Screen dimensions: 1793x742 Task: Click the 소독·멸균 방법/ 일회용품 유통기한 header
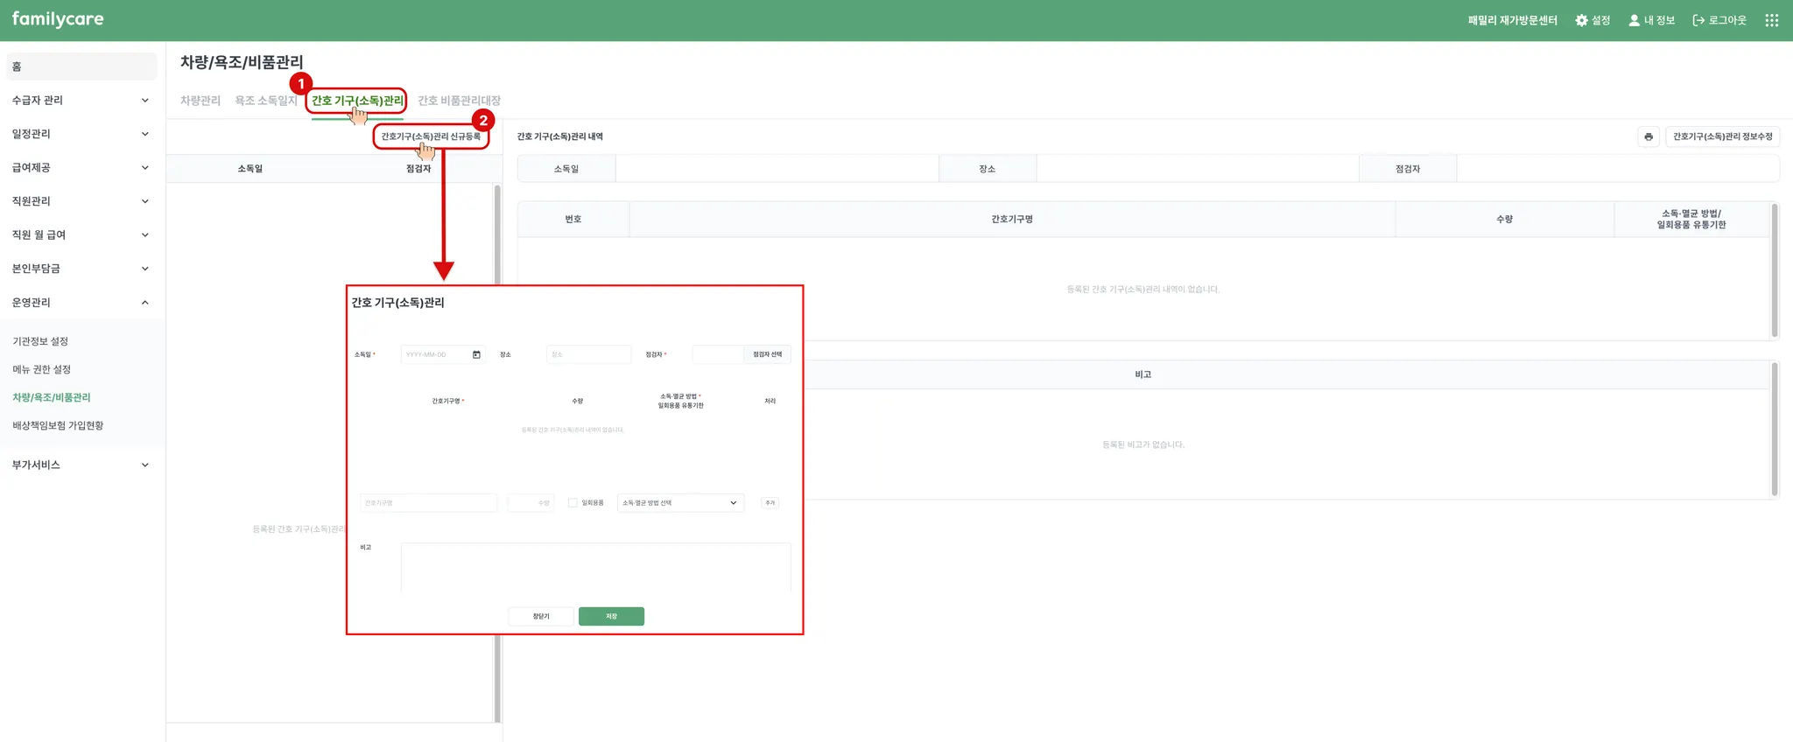tap(1691, 220)
